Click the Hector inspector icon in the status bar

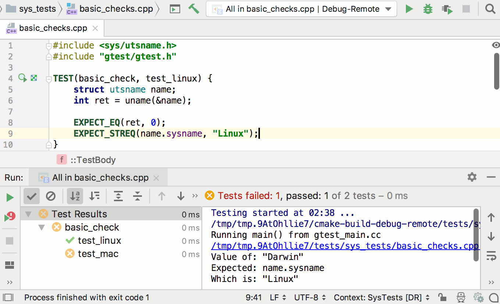(x=461, y=297)
